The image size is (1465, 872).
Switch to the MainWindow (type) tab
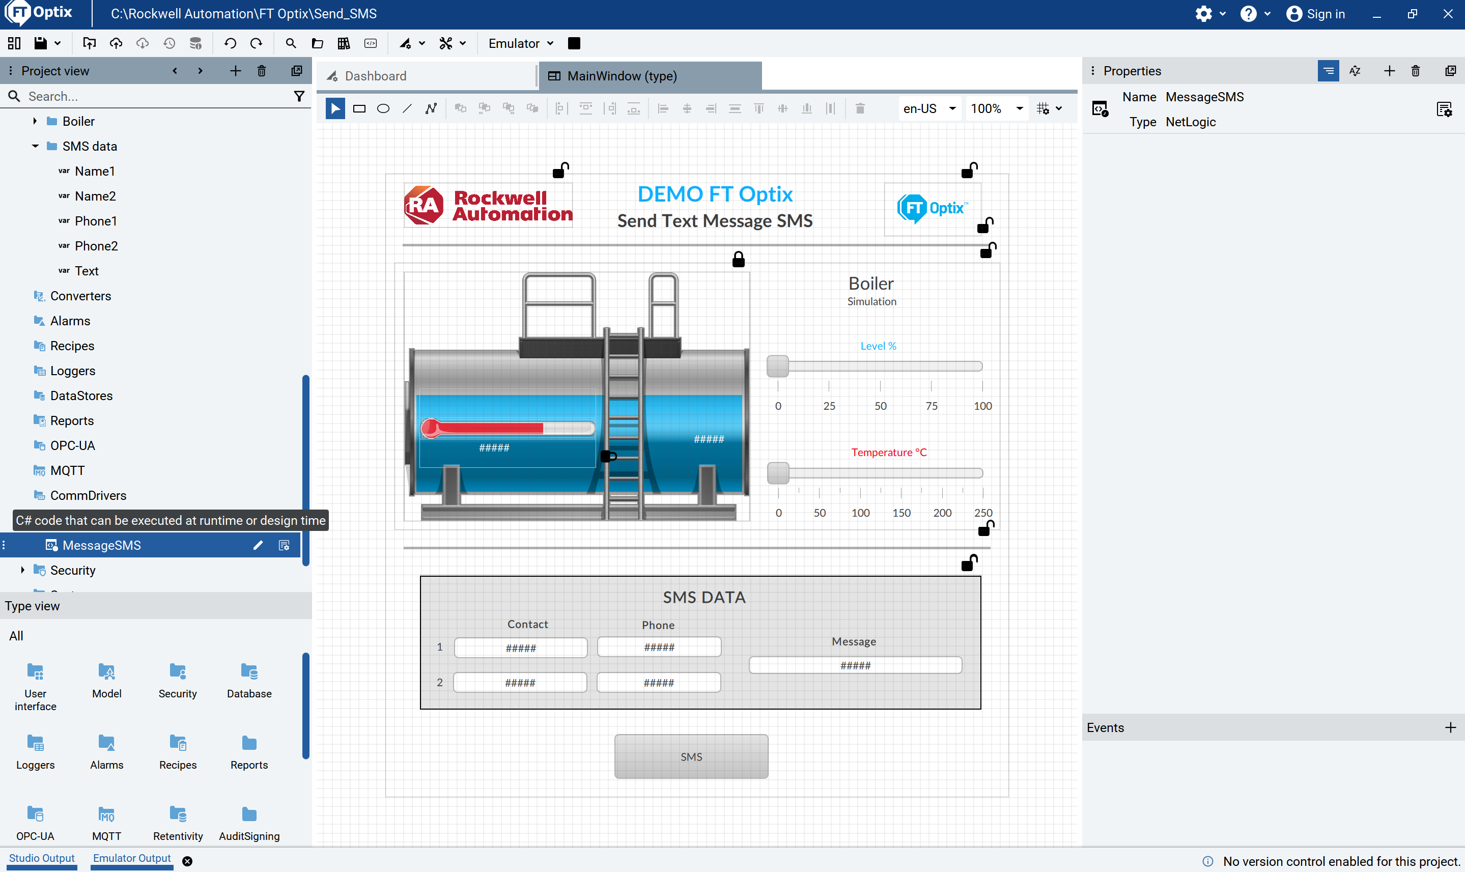650,76
